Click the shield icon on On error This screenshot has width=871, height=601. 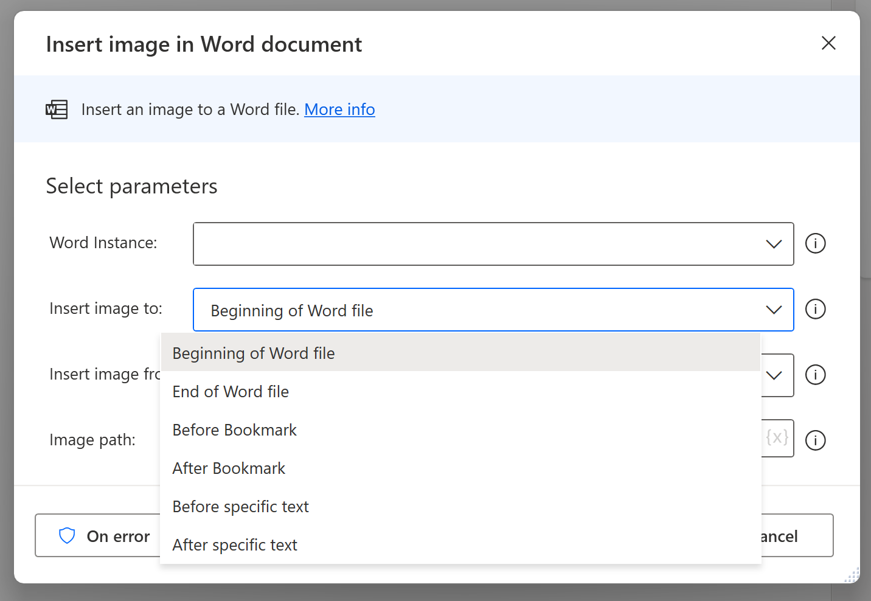point(67,536)
